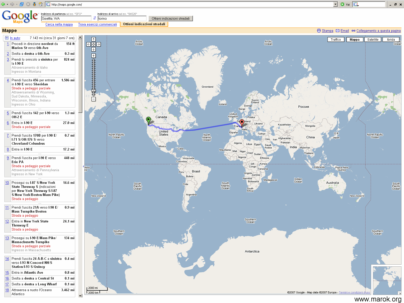Click the return-to-last-result center button
Viewport: 404px width, 303px height.
[x=93, y=44]
